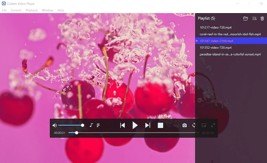Select 101352-video-720.mp4 in playlist
This screenshot has width=267, height=163.
click(x=216, y=47)
